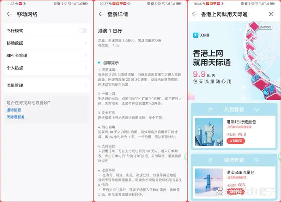Tap 天际通 logo icon

pyautogui.click(x=196, y=35)
